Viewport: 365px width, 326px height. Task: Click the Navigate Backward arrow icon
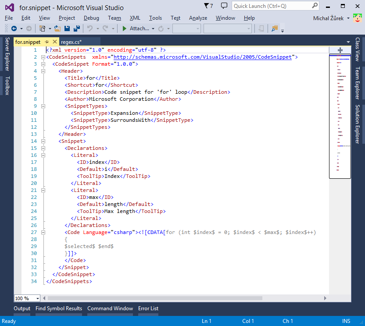point(14,28)
